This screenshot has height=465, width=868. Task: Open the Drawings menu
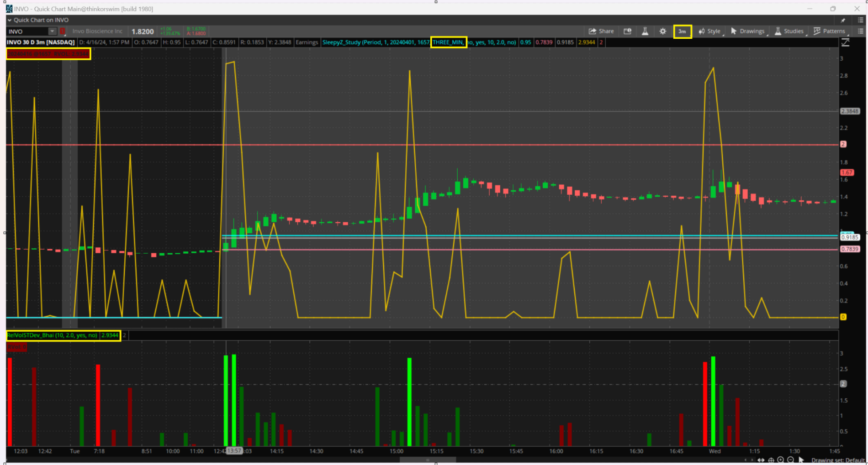pos(747,31)
